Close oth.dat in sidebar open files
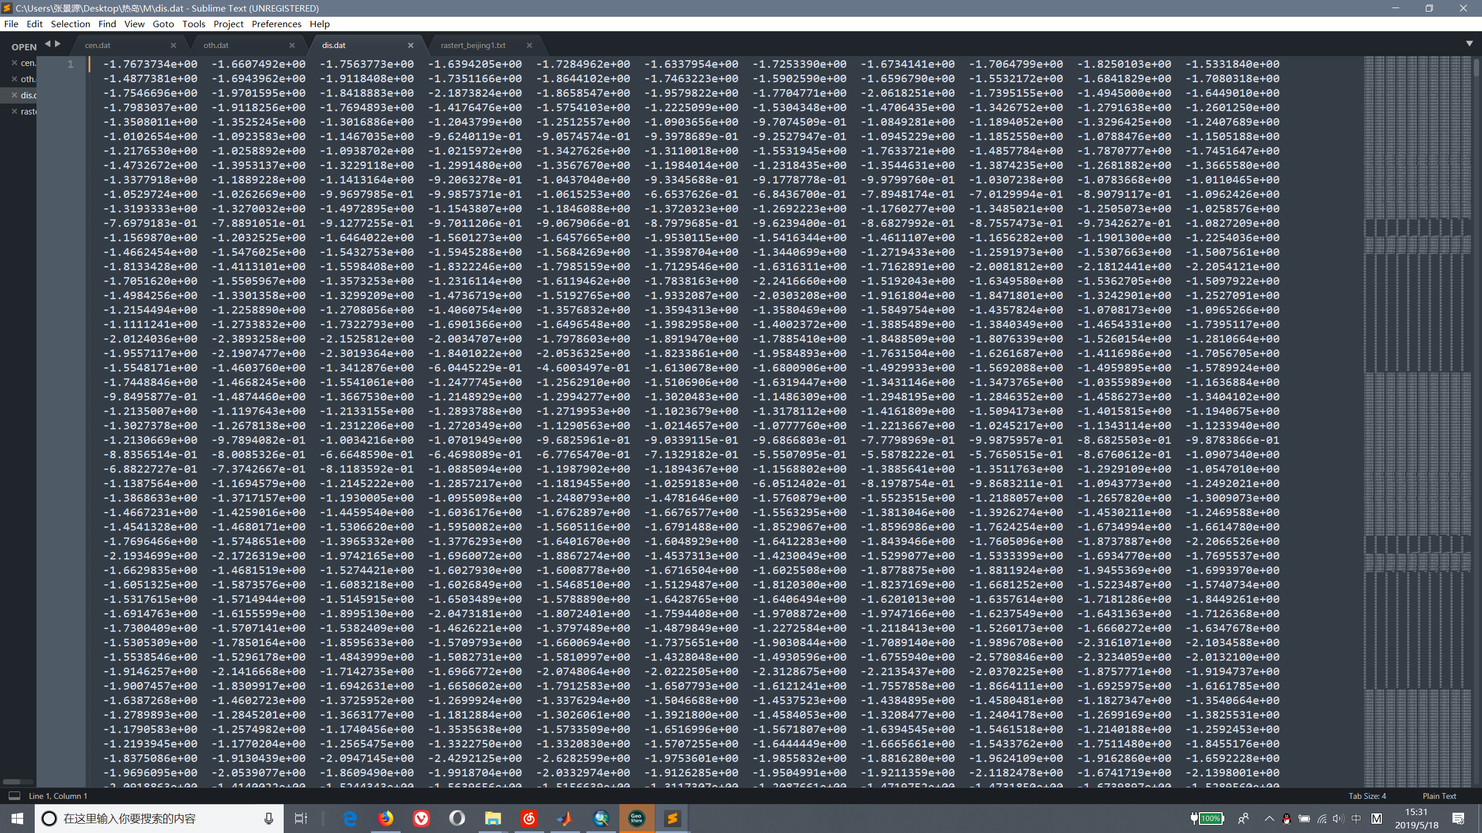This screenshot has height=833, width=1482. [14, 79]
